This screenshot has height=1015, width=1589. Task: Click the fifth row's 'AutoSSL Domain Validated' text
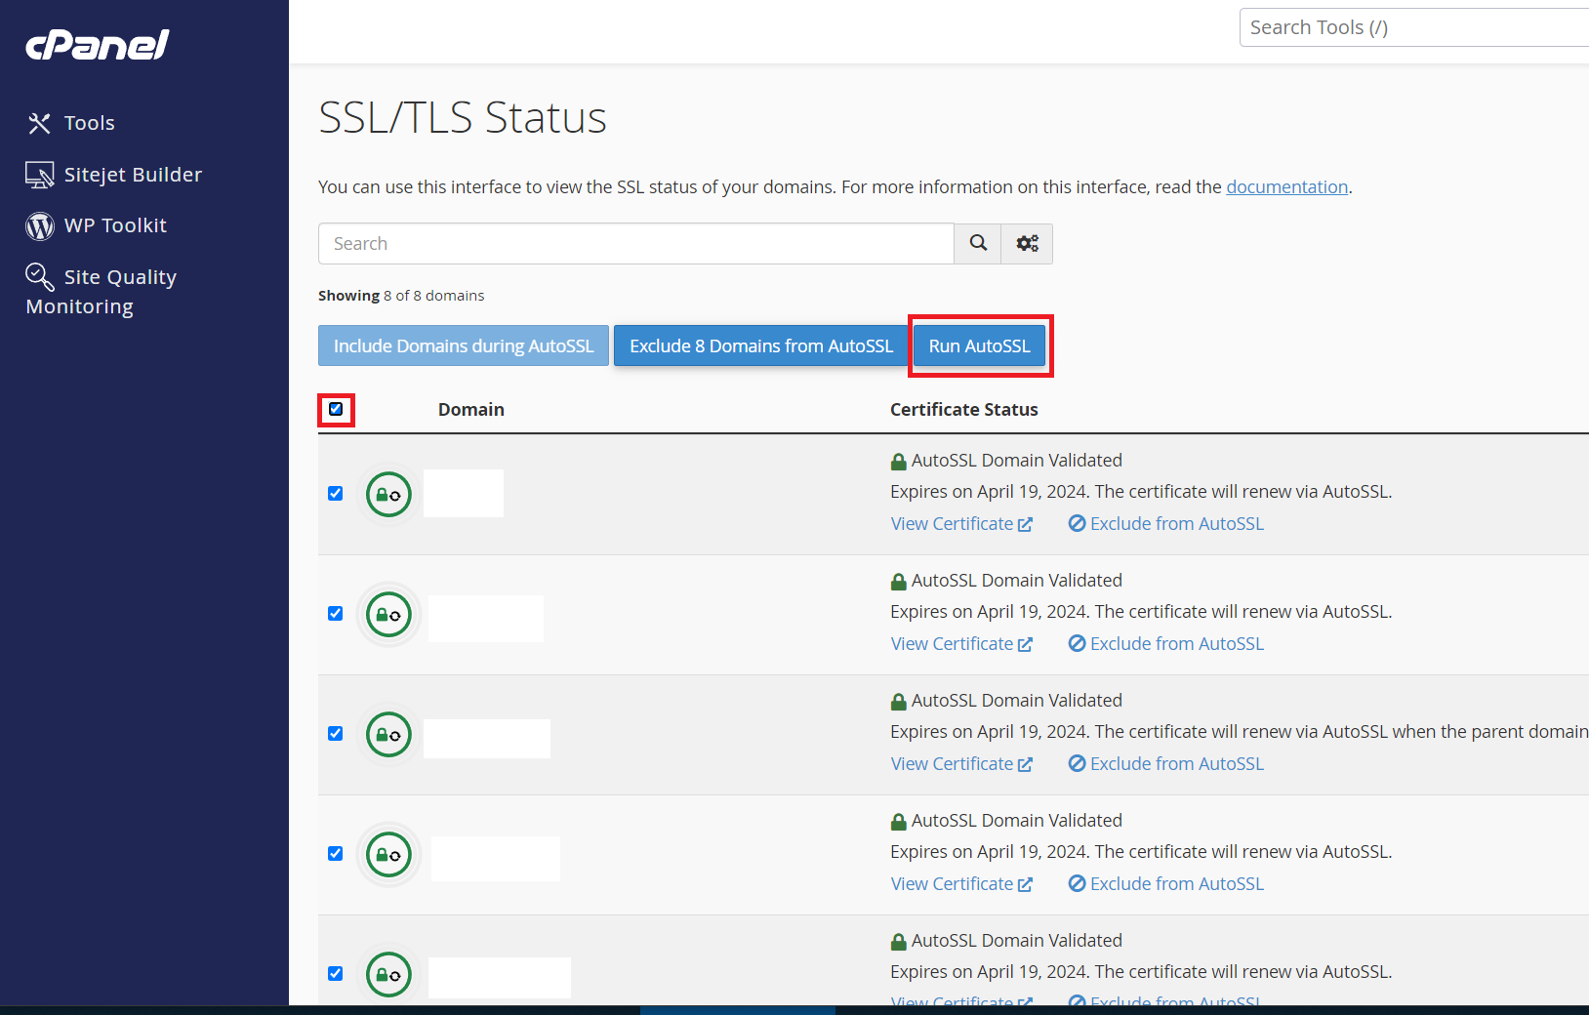[x=1017, y=941]
